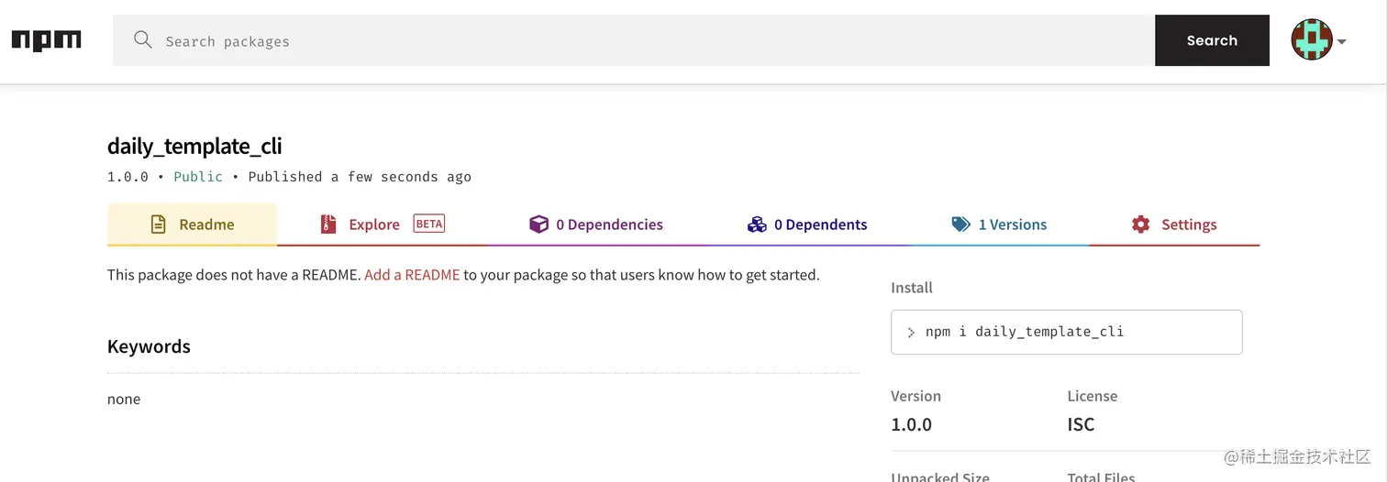View the 1 Versions tab

pyautogui.click(x=1012, y=225)
